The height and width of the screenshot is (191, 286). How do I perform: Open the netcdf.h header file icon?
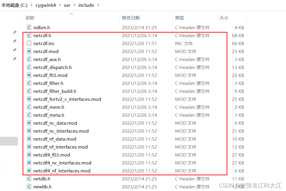tap(29, 35)
